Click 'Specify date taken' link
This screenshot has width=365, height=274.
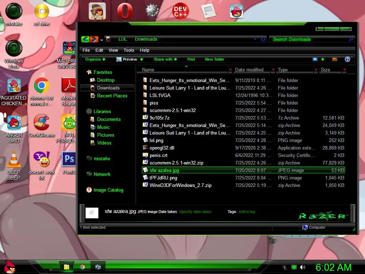coord(195,212)
